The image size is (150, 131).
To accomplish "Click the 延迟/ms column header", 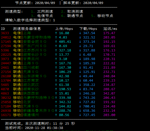I will 110,29.
